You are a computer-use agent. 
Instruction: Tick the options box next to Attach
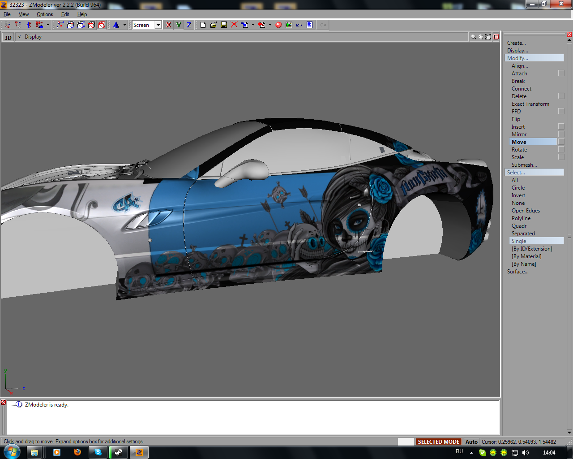tap(561, 73)
